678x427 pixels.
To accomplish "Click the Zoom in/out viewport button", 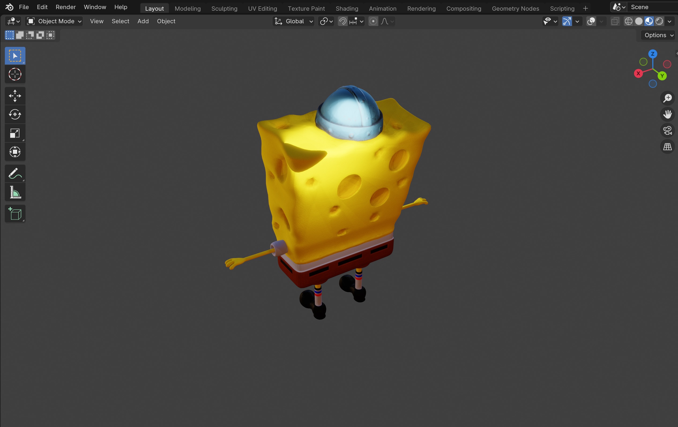I will 667,98.
